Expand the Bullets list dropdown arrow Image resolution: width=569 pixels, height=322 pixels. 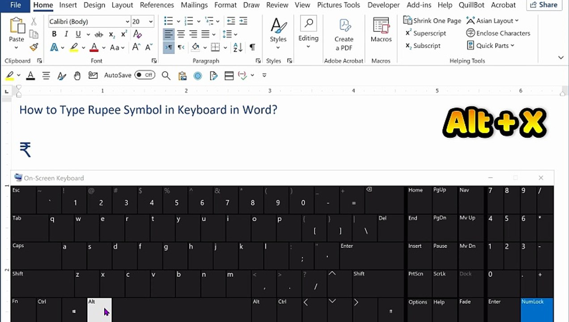click(x=178, y=21)
